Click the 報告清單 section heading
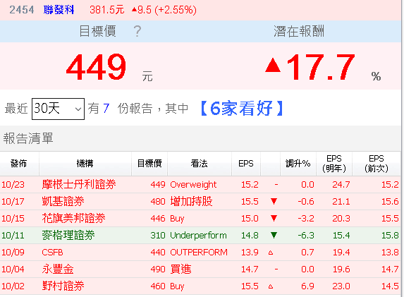The width and height of the screenshot is (404, 297). click(x=28, y=138)
